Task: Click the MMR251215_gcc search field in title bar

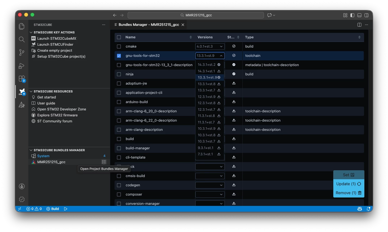Action: coord(196,15)
